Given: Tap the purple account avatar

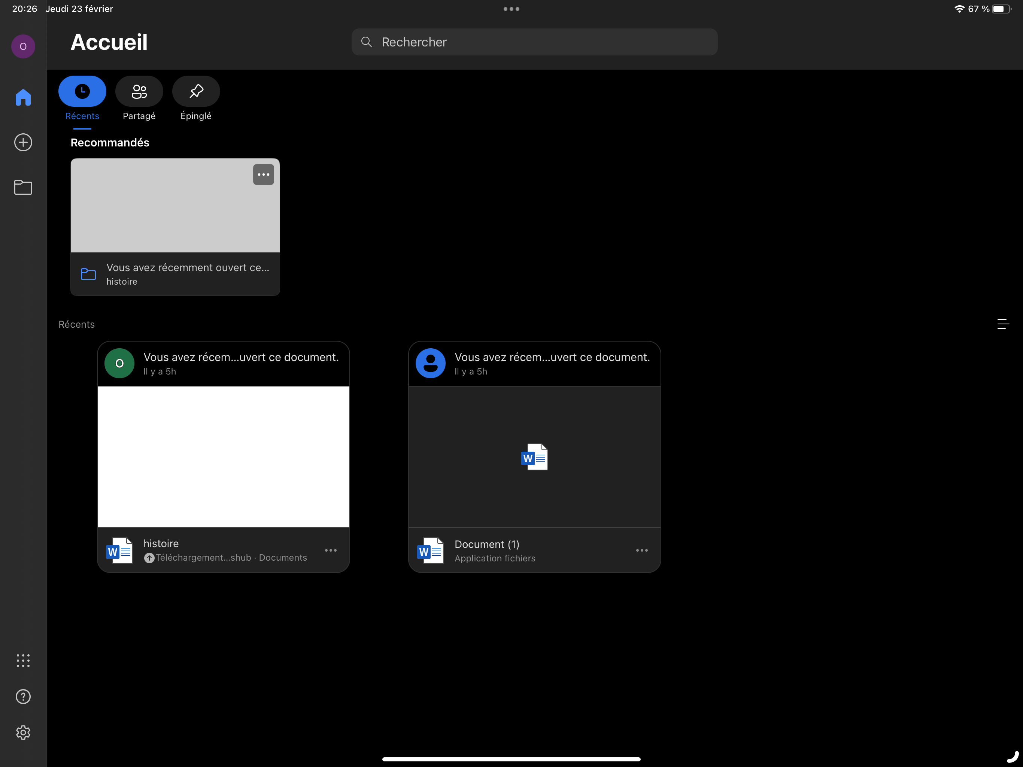Looking at the screenshot, I should [x=23, y=46].
